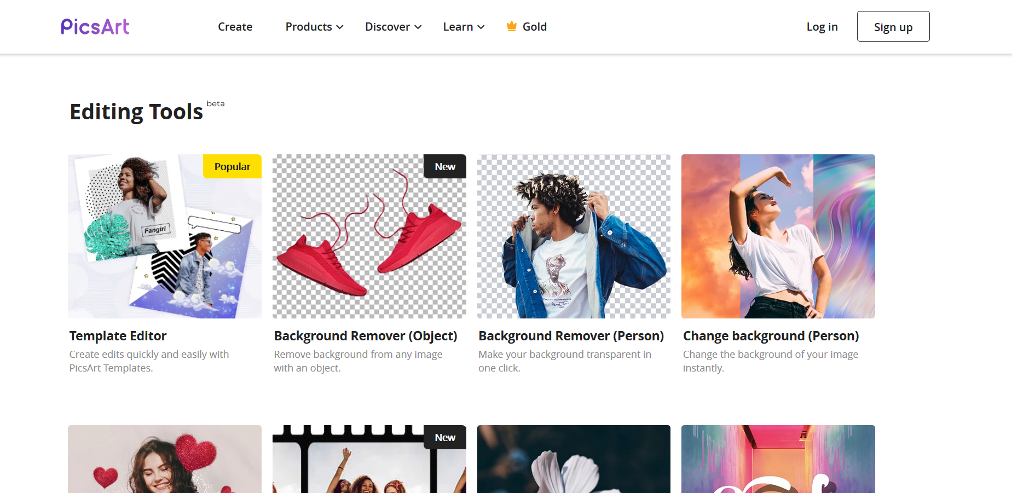Open the Template Editor thumbnail
1012x493 pixels.
click(x=165, y=236)
